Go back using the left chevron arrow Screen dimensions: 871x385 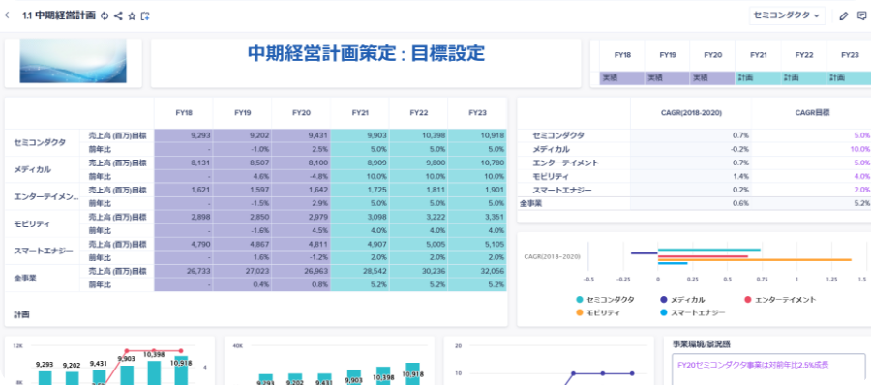[x=7, y=15]
